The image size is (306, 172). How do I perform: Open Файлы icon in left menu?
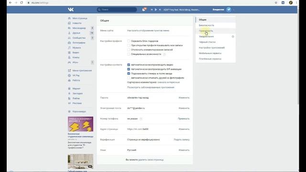(69, 98)
